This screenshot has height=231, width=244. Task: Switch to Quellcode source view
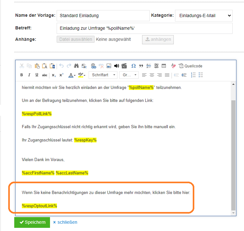point(190,66)
